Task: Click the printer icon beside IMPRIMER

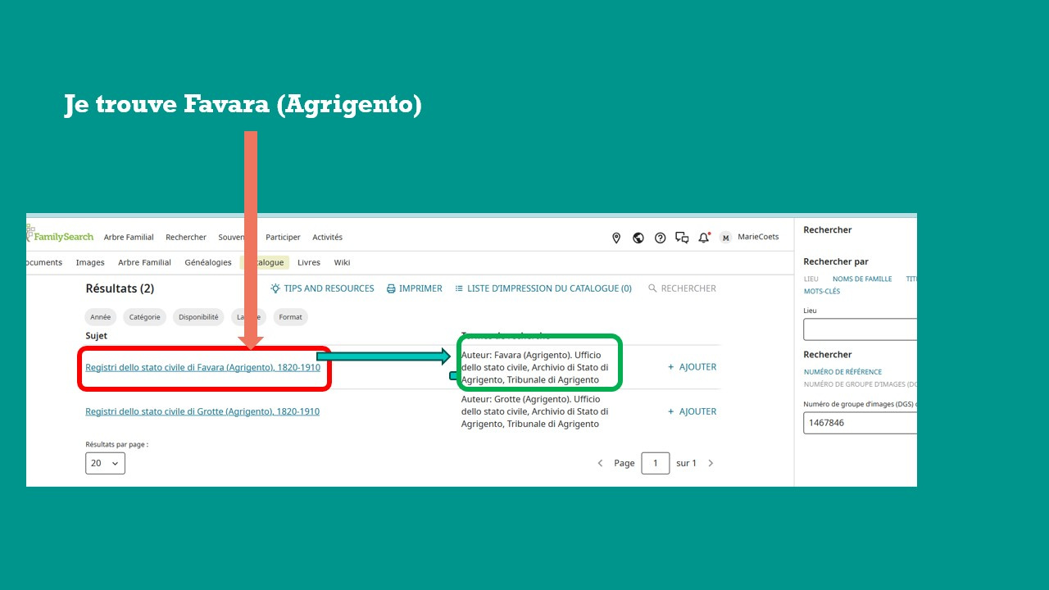Action: click(x=391, y=288)
